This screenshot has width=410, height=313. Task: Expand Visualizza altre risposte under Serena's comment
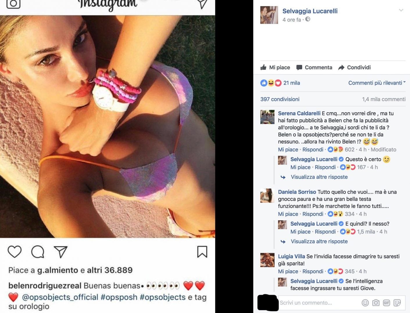coord(319,177)
